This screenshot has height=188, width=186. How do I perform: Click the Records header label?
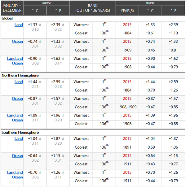coord(150,3)
